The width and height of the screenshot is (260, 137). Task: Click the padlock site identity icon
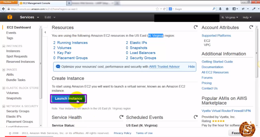(8, 9)
